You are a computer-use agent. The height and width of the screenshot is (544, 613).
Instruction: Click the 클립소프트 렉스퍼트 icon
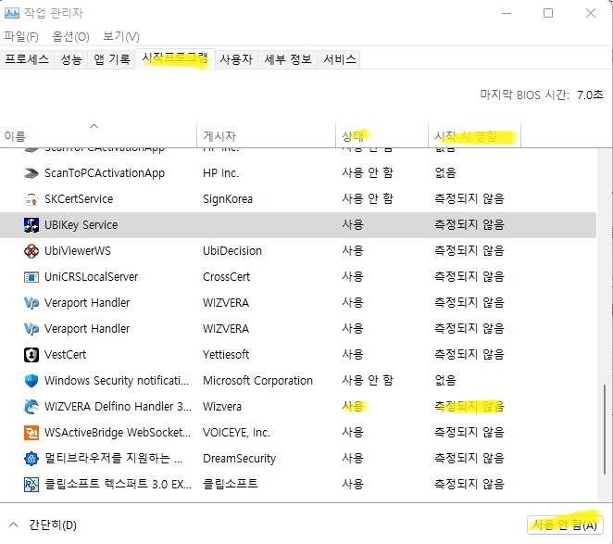[31, 485]
